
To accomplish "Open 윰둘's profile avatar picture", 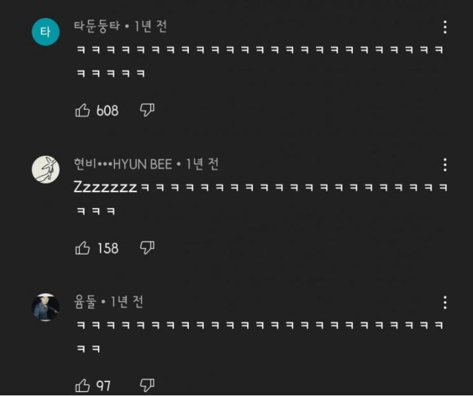I will click(46, 308).
